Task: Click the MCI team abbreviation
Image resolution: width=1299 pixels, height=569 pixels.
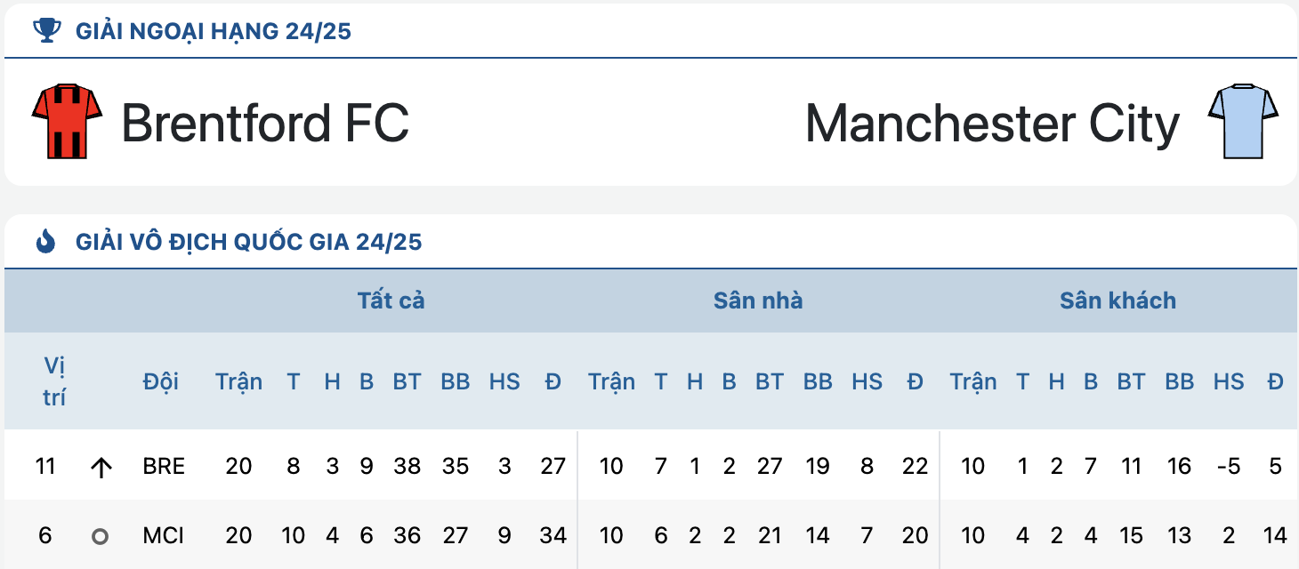Action: point(164,535)
